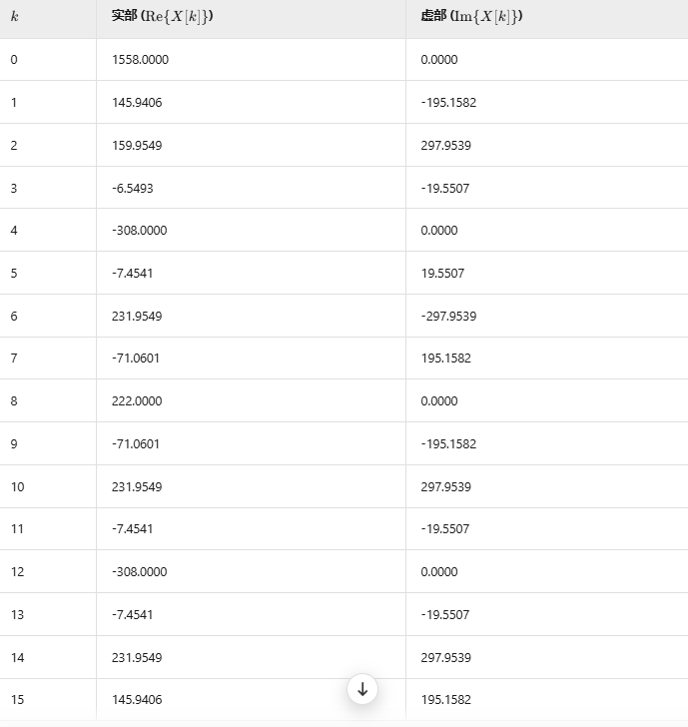Select the row index 11 cell
The width and height of the screenshot is (688, 727).
[x=17, y=529]
